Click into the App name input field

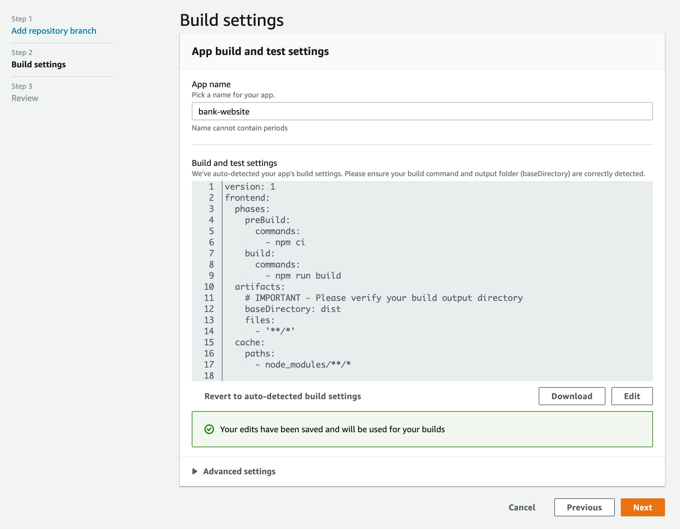(x=422, y=111)
